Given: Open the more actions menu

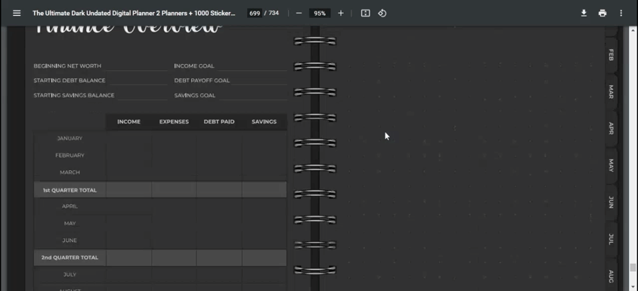Looking at the screenshot, I should (x=621, y=13).
